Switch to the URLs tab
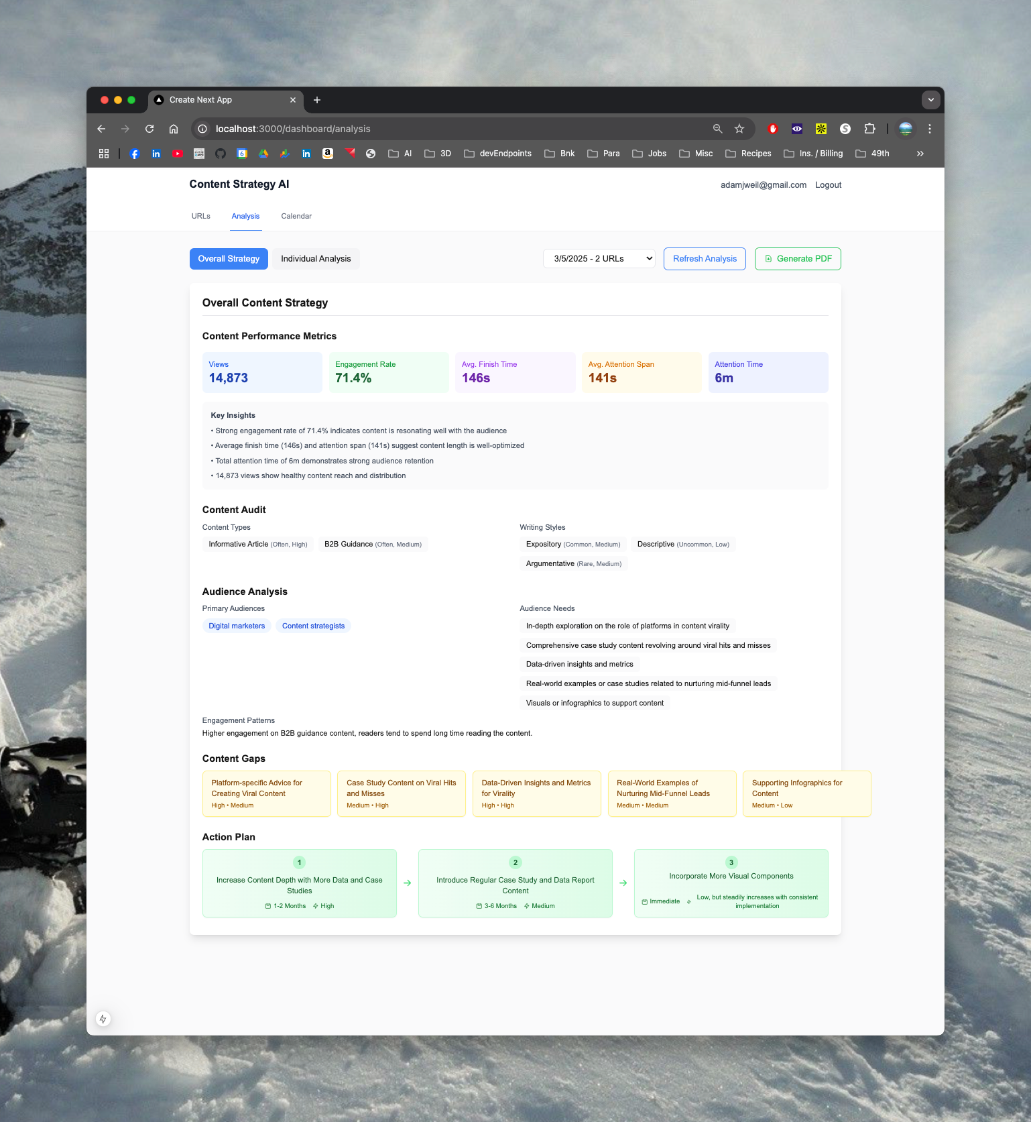 coord(201,216)
